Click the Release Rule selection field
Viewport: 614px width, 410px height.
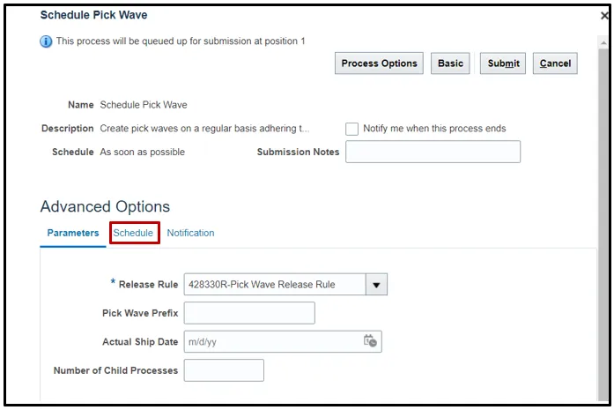point(274,284)
